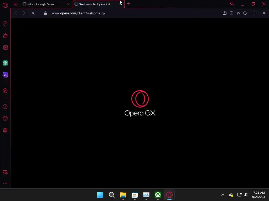Take a snapshot with camera icon

[x=224, y=13]
